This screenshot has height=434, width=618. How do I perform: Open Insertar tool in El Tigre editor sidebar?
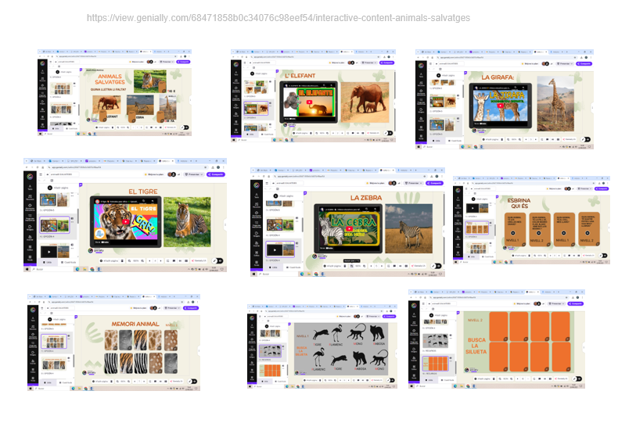[30, 238]
